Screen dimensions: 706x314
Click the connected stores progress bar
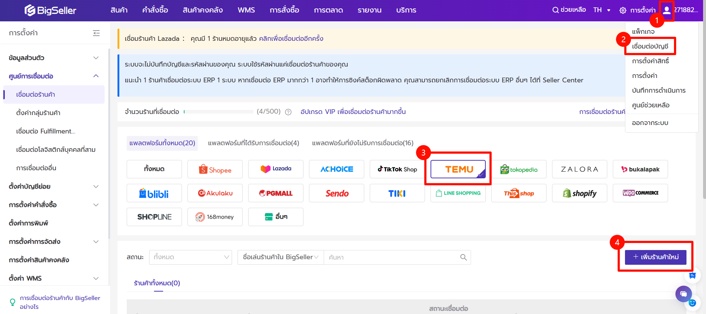[x=218, y=112]
